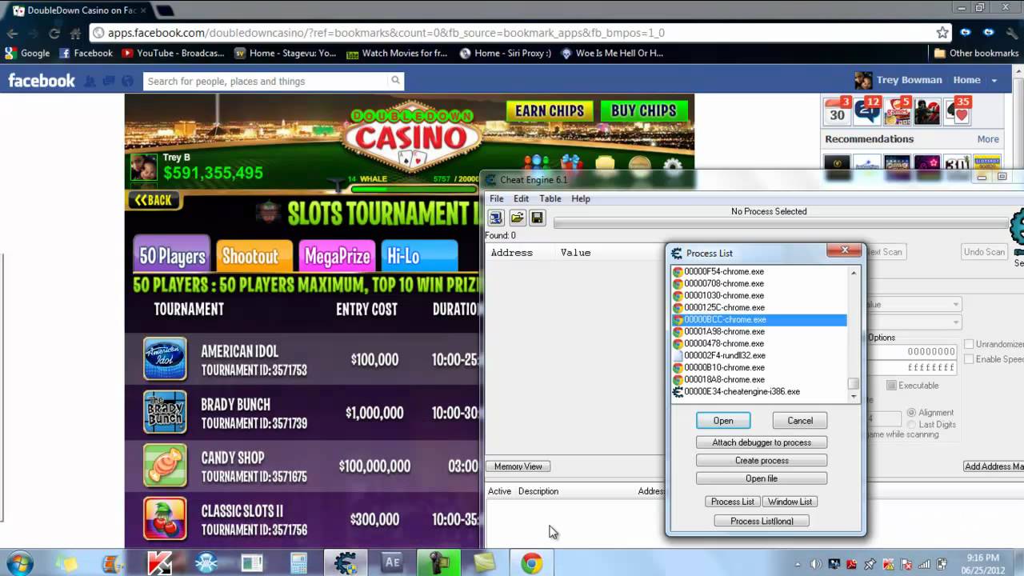Select the Last Digits radio button
Screen dimensions: 1024x576
coord(911,425)
